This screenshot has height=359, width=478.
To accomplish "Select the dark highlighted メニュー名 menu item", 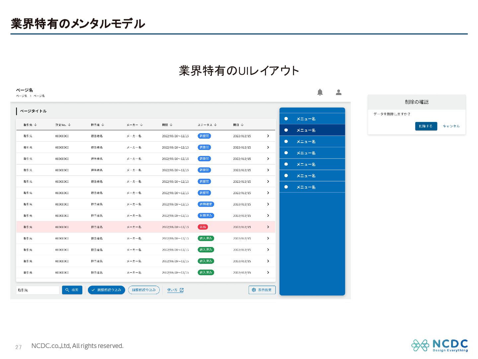I will (x=312, y=130).
